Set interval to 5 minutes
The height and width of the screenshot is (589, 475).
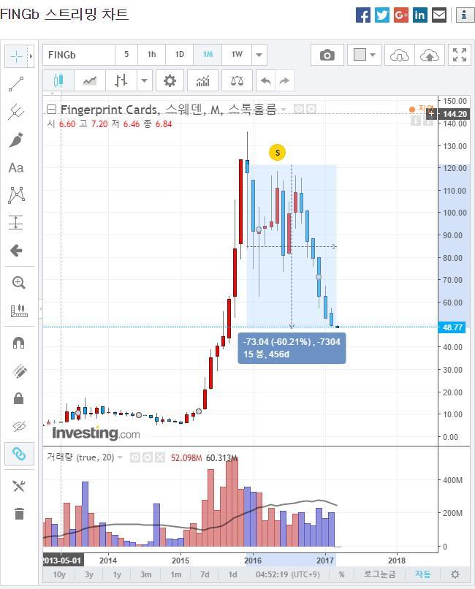coord(126,55)
